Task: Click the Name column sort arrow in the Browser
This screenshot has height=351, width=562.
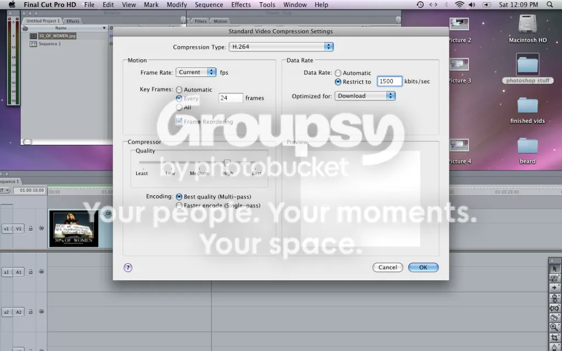Action: (x=104, y=28)
